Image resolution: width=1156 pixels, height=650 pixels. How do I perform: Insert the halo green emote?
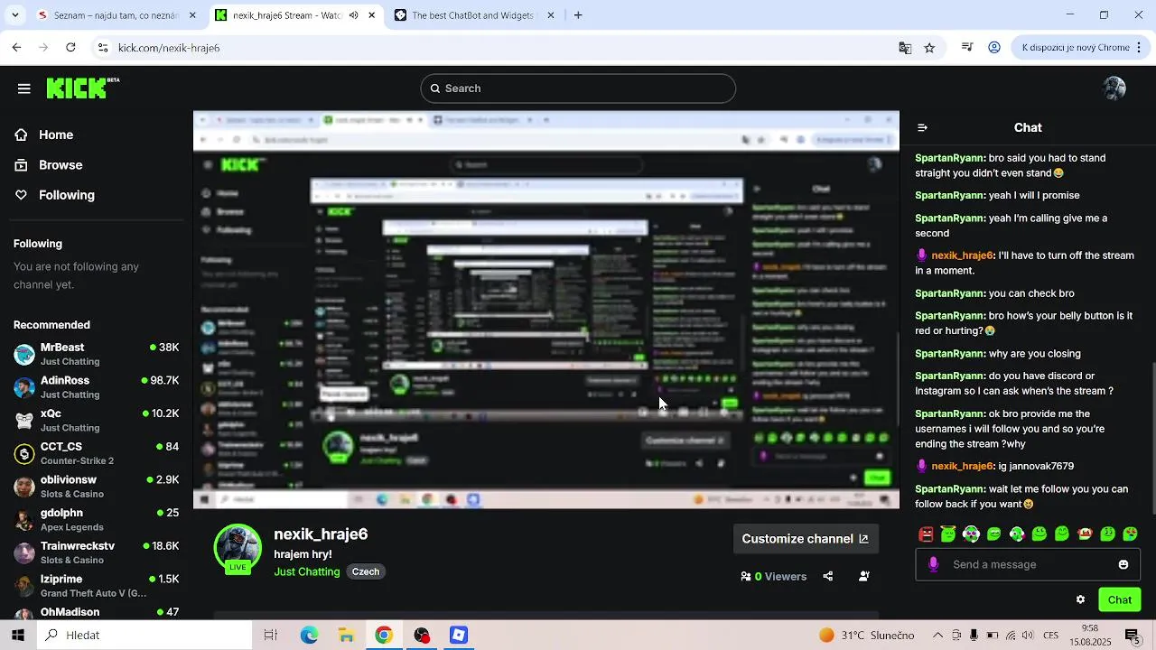point(948,534)
